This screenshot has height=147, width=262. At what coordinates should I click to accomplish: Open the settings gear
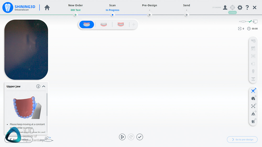tap(240, 8)
